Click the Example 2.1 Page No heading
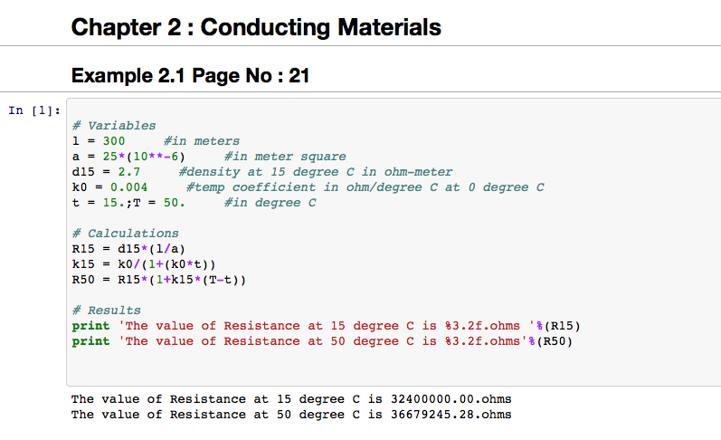Screen dimensions: 721x440 [x=190, y=75]
